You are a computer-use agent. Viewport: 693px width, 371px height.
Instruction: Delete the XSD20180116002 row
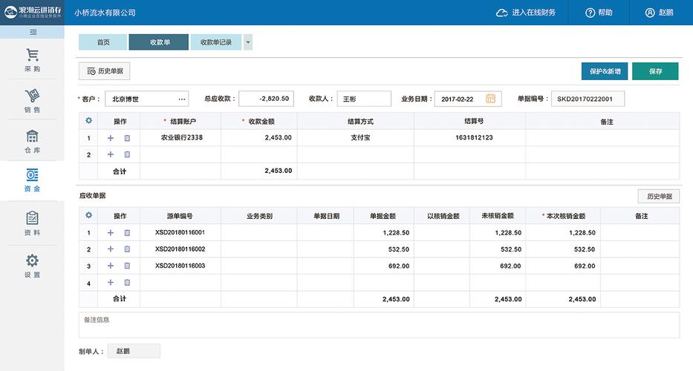coord(127,249)
